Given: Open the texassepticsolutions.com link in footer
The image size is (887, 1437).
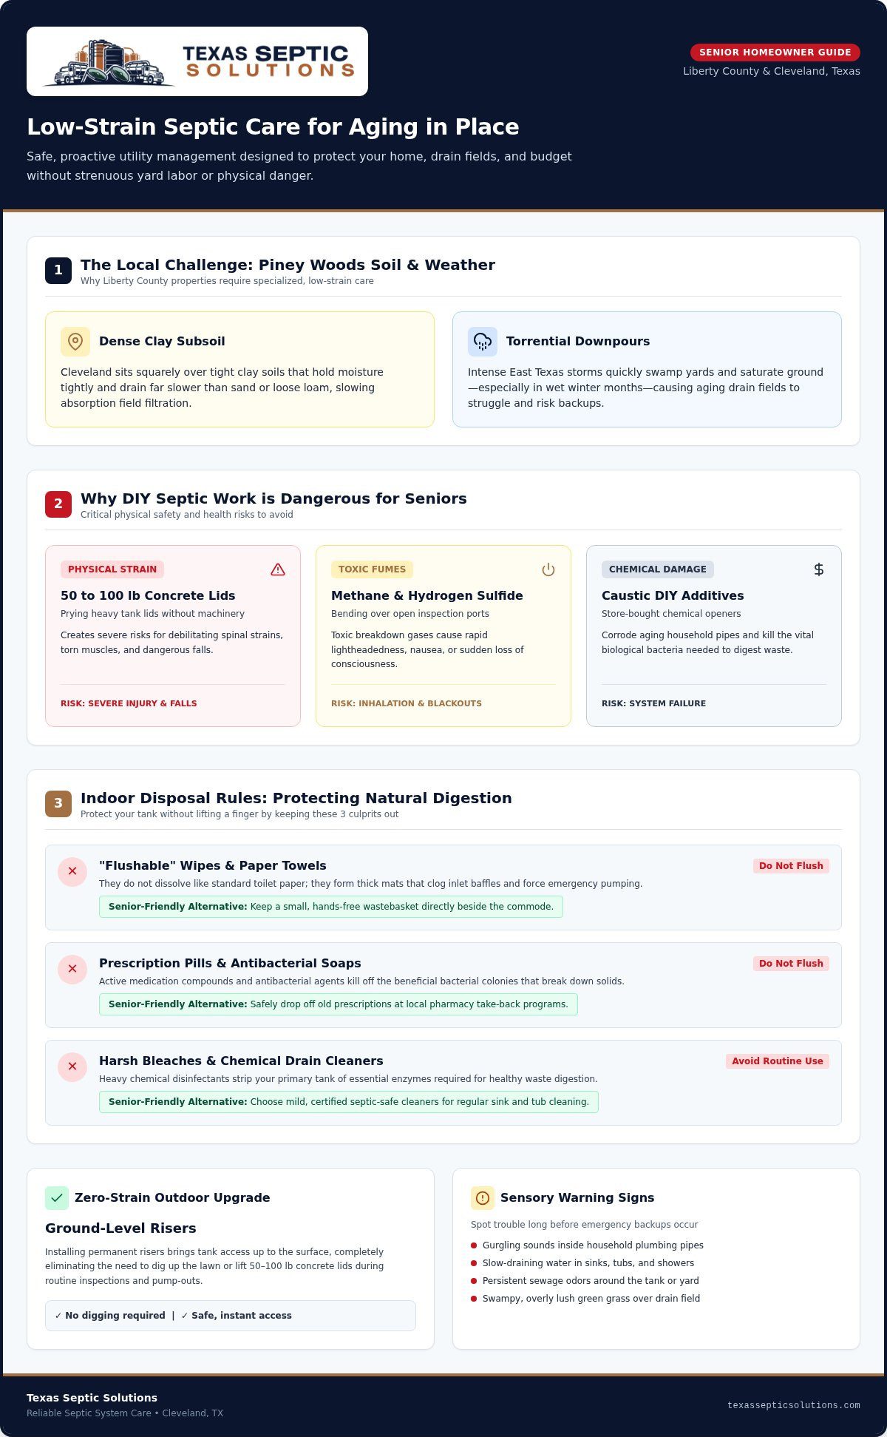Looking at the screenshot, I should pyautogui.click(x=794, y=1405).
